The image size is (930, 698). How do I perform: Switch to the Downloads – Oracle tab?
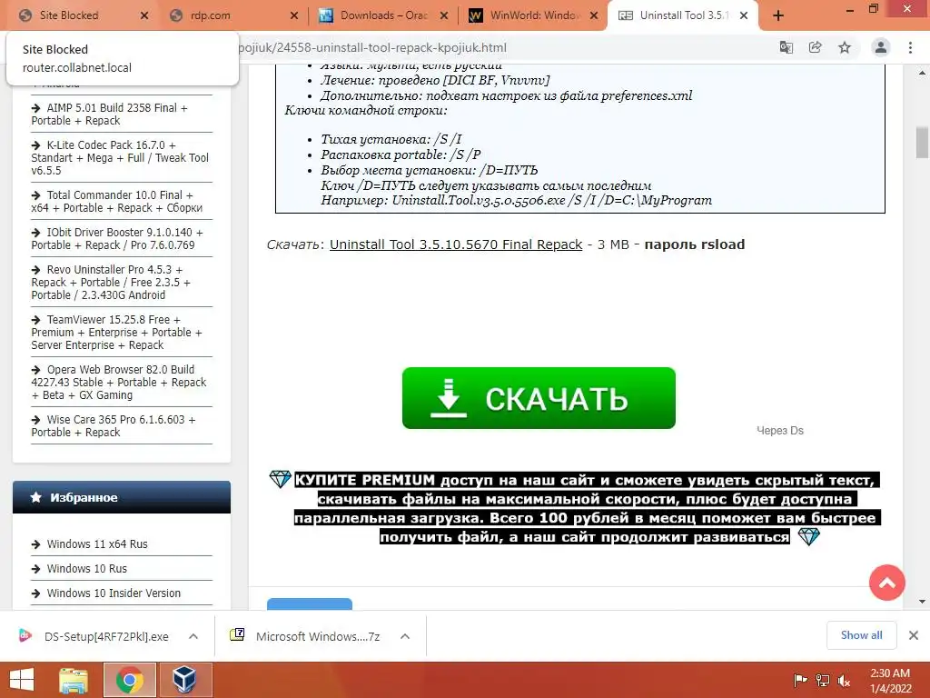pos(382,15)
